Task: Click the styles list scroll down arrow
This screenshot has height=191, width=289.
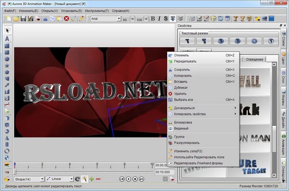Action: pyautogui.click(x=274, y=175)
